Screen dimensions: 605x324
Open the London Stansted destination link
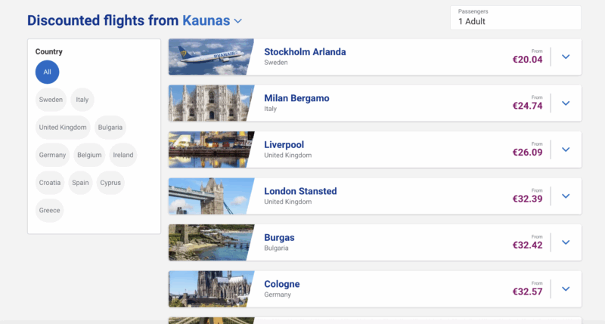[300, 191]
